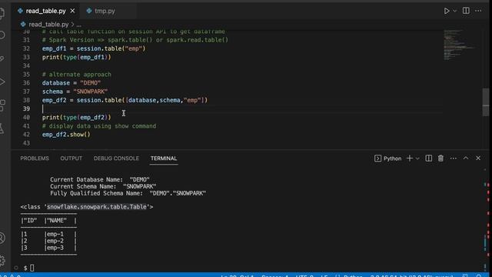Viewport: 492px width, 277px height.
Task: Create a new terminal with plus icon
Action: tap(409, 159)
